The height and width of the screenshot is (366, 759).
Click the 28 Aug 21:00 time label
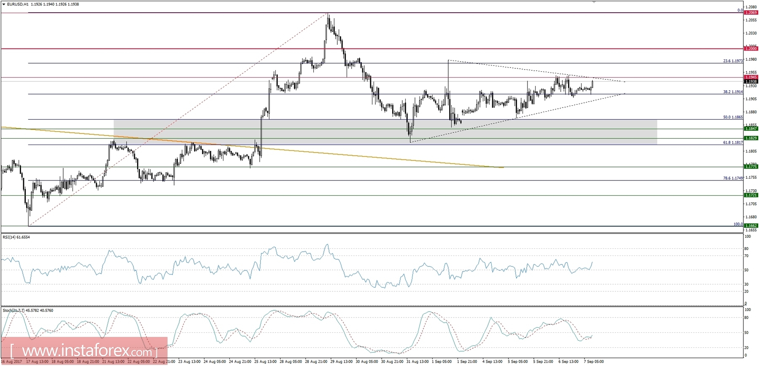(316, 361)
